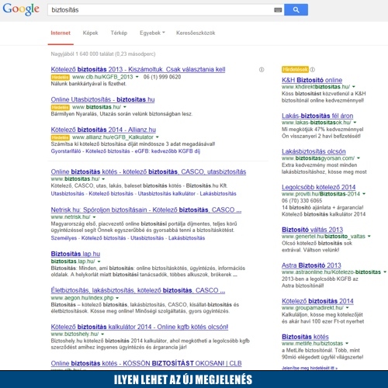Expand arrow beside www.biztoshely.hu/
The height and width of the screenshot is (388, 388).
pyautogui.click(x=102, y=334)
